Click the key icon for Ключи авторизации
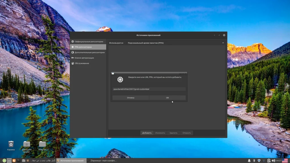This screenshot has width=290, height=163. tap(72, 58)
